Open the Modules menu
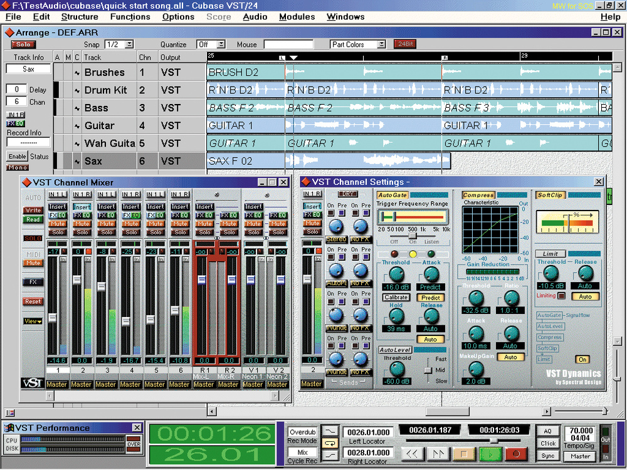The width and height of the screenshot is (627, 470). [x=297, y=17]
